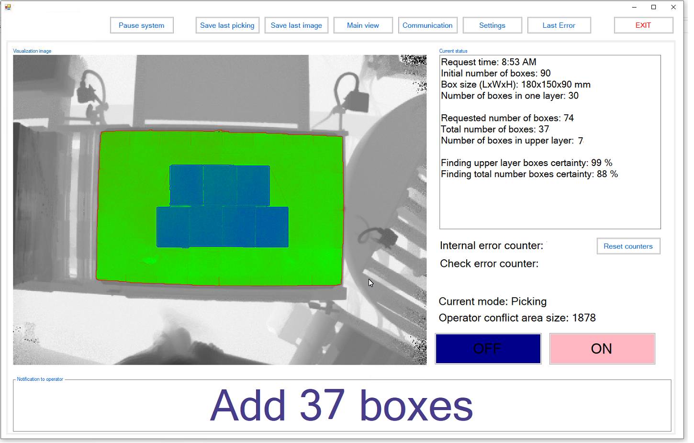694x443 pixels.
Task: Click the Internal error counter label
Action: pos(492,246)
